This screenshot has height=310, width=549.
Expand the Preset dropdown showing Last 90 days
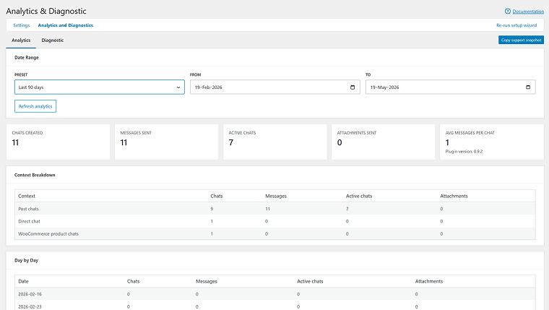(x=100, y=87)
